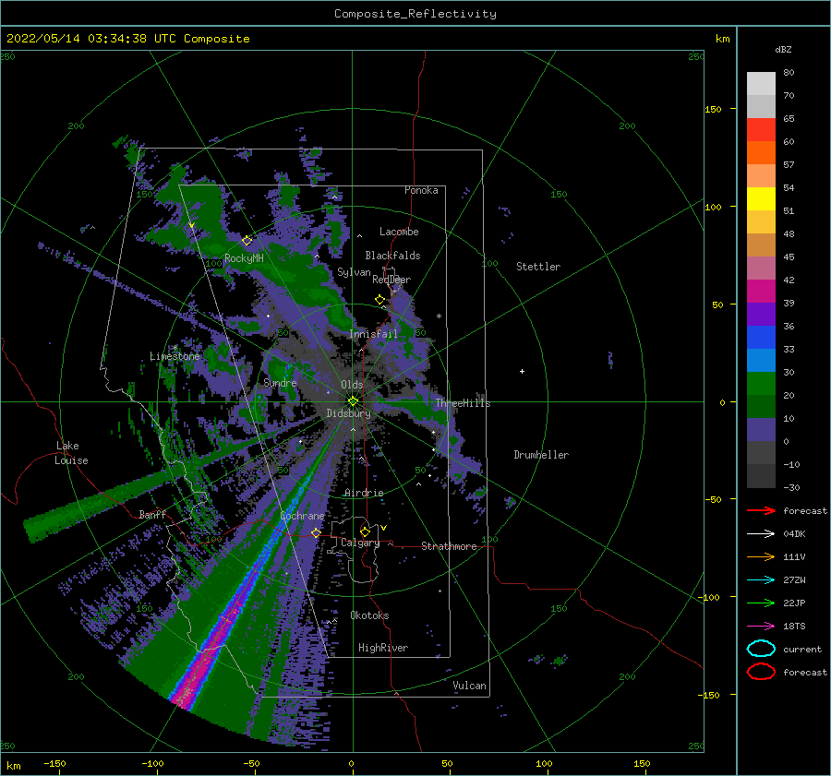Click the cyan current ellipse icon

(x=761, y=649)
